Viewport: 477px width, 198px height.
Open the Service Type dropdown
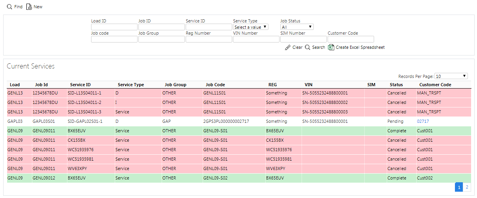point(251,27)
